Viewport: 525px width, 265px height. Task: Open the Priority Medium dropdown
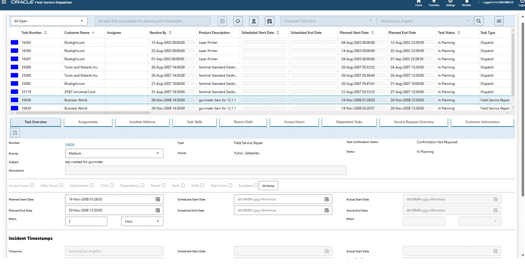(114, 154)
